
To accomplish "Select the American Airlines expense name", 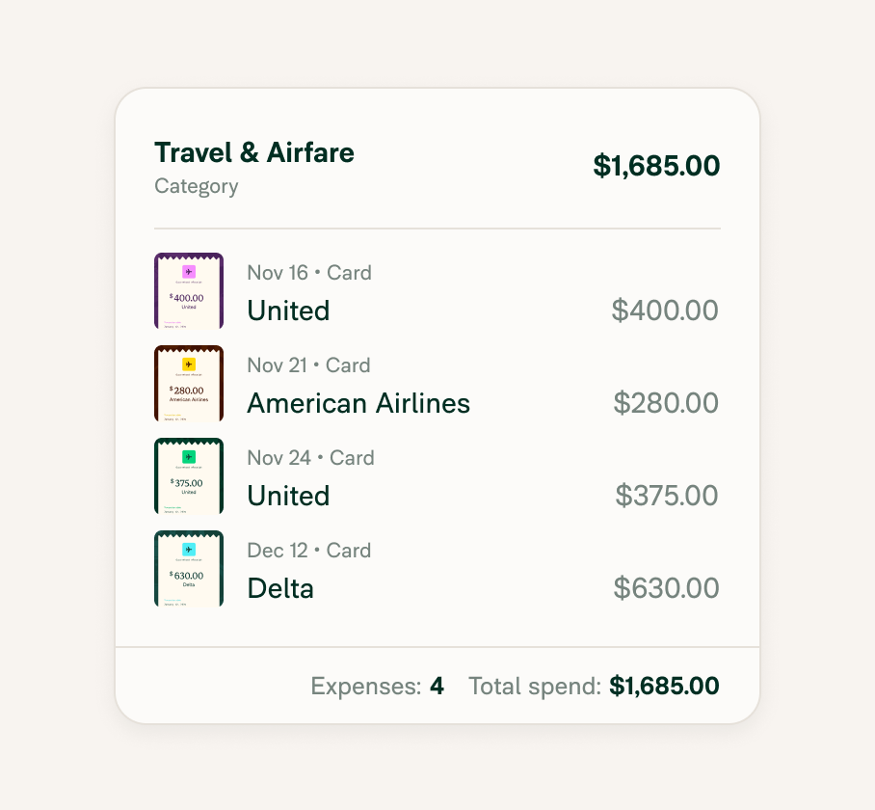I will (x=358, y=403).
